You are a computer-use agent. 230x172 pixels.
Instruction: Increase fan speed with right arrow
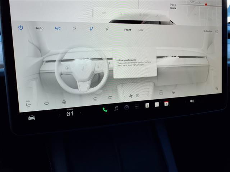[x=148, y=95]
